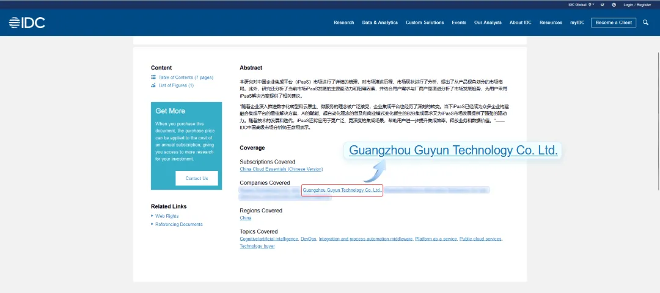Click the Register link
This screenshot has height=293, width=660.
tap(644, 5)
